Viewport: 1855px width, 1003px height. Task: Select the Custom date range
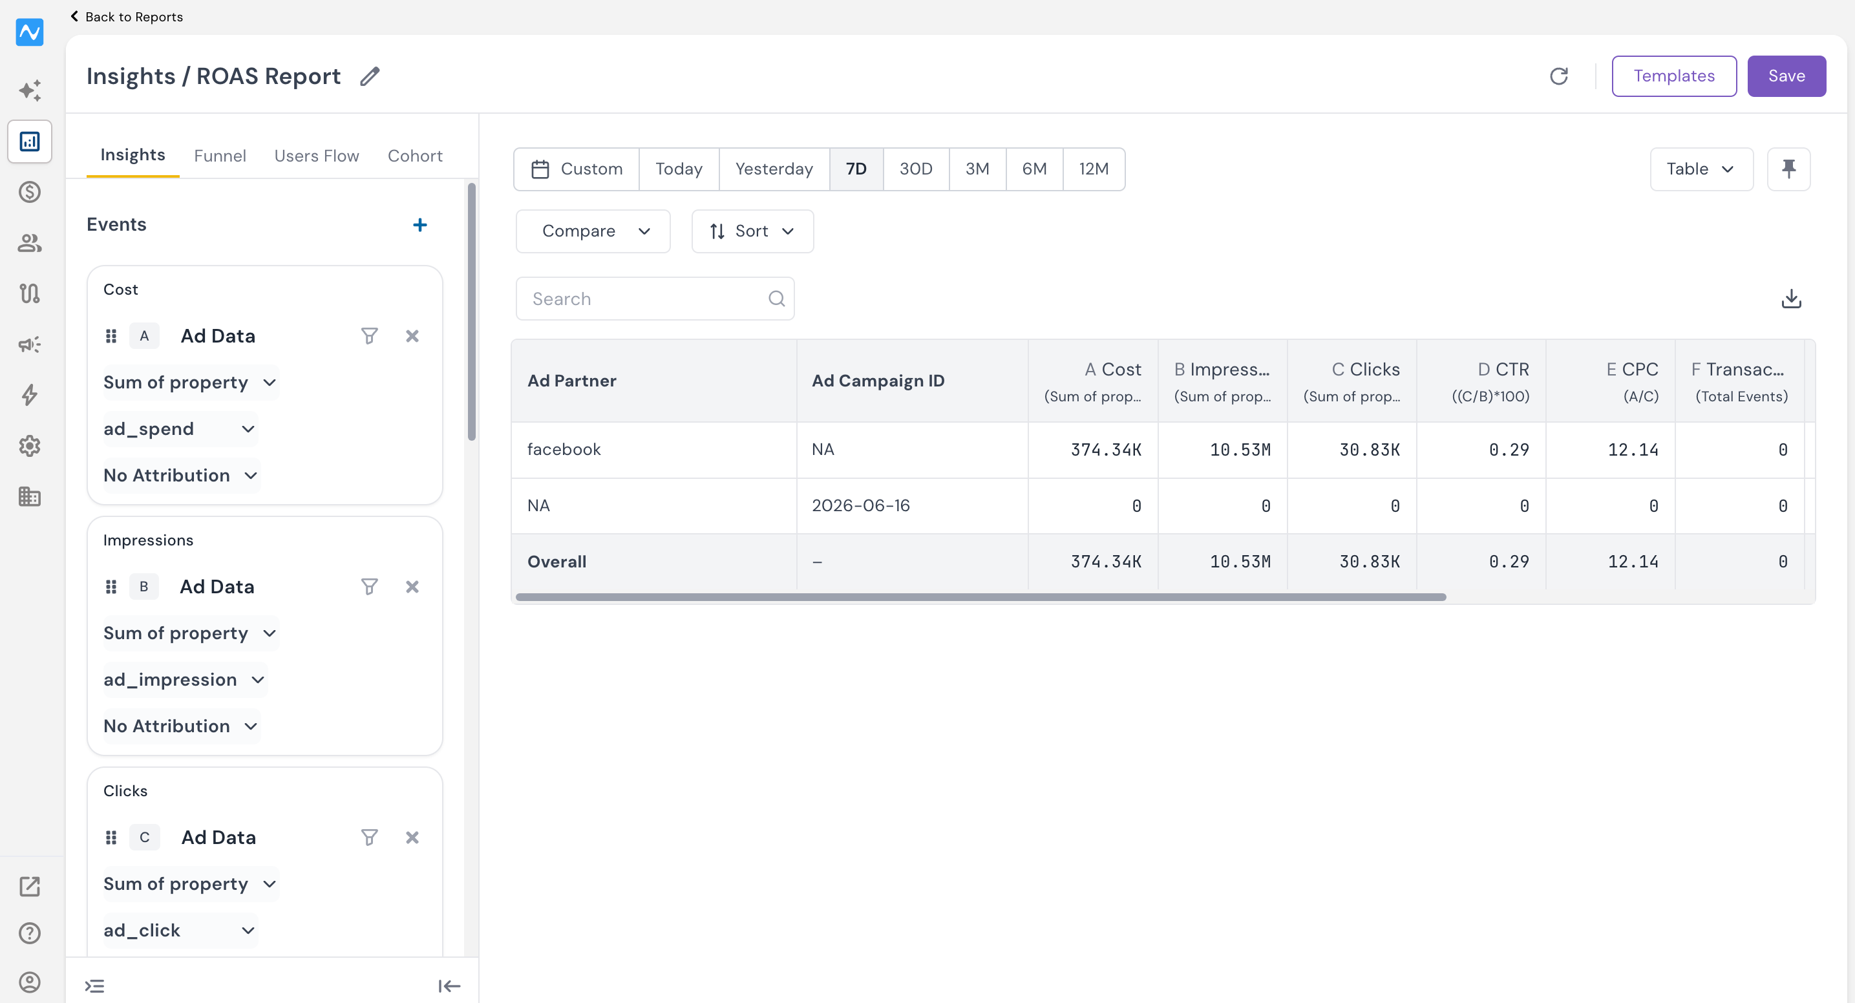[x=577, y=169]
